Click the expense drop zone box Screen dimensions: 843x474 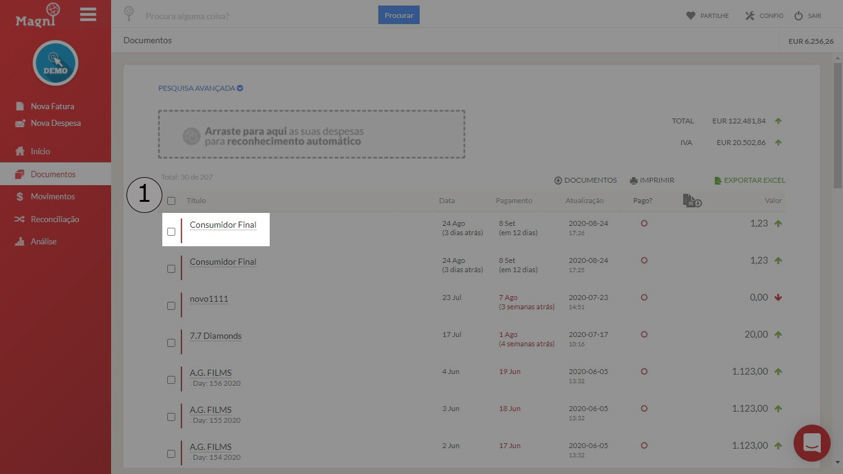click(312, 135)
